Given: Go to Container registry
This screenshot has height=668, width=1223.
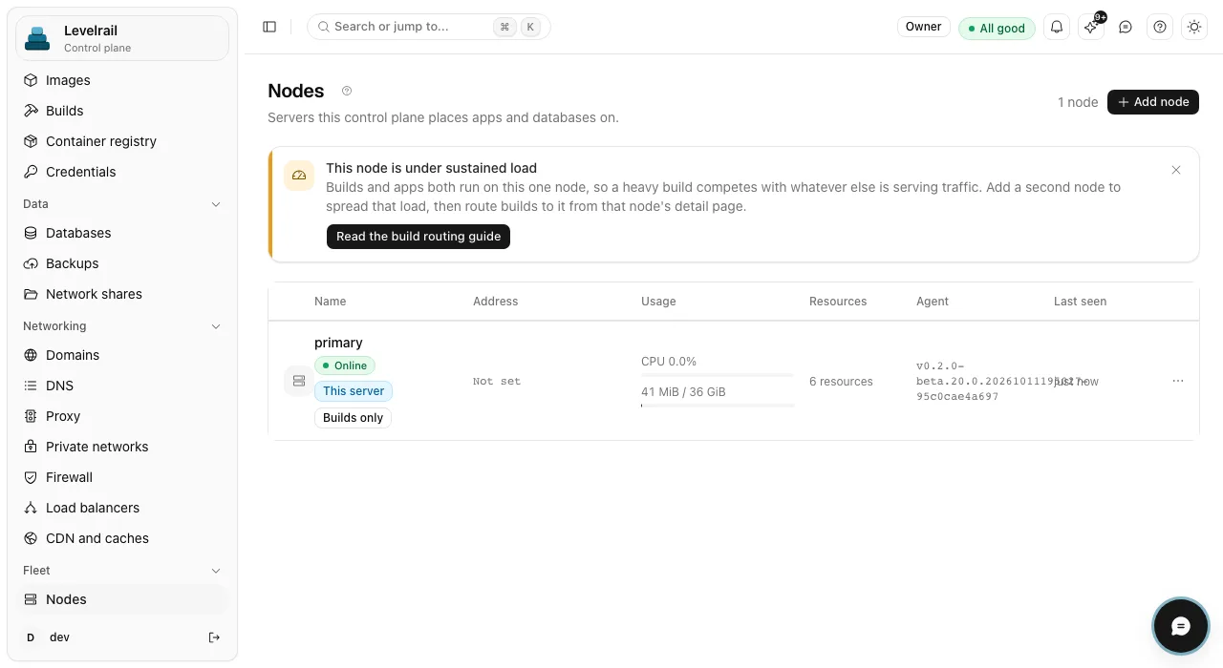Looking at the screenshot, I should click(122, 141).
